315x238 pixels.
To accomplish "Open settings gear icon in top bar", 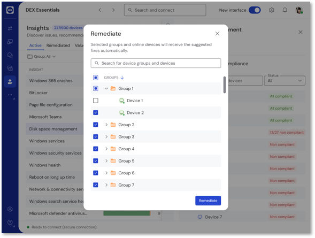I will tap(271, 10).
